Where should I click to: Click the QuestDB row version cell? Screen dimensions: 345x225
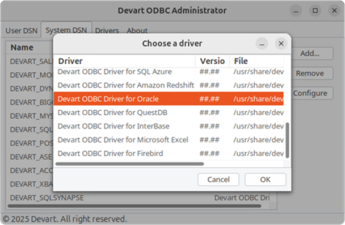coord(209,113)
